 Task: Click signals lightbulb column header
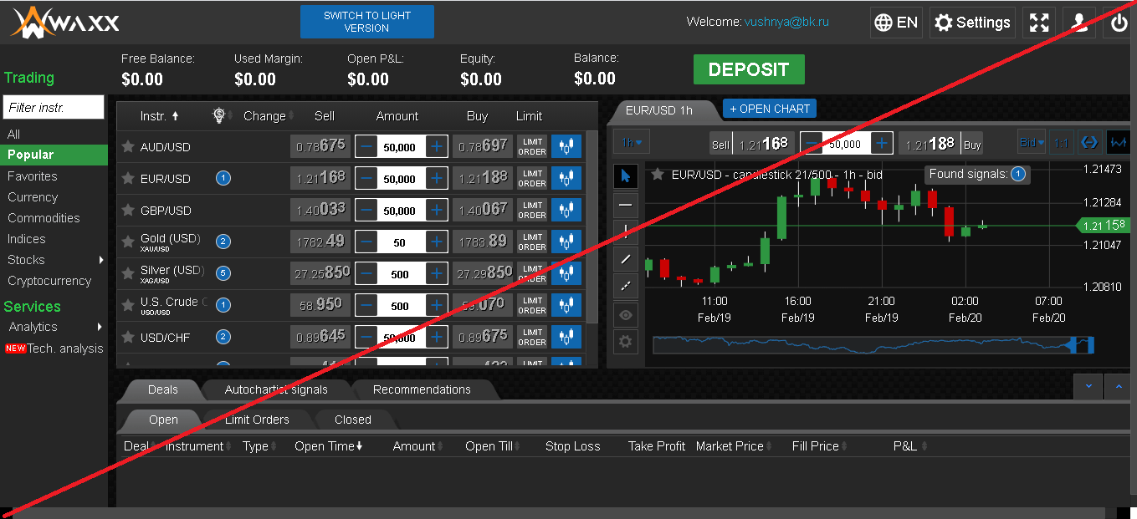pyautogui.click(x=219, y=115)
